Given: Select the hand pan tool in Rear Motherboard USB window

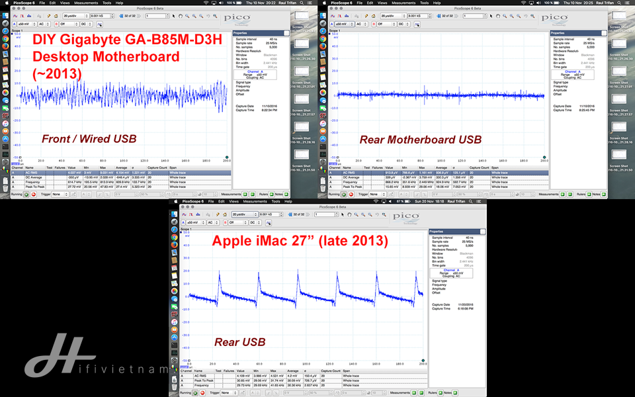Looking at the screenshot, I should [497, 16].
